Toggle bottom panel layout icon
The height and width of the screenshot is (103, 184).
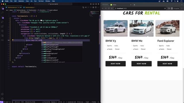tap(93, 4)
